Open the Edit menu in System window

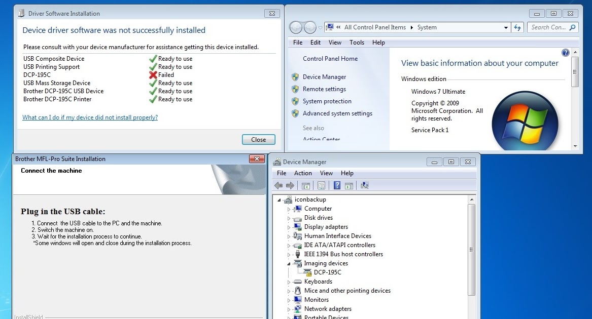315,43
